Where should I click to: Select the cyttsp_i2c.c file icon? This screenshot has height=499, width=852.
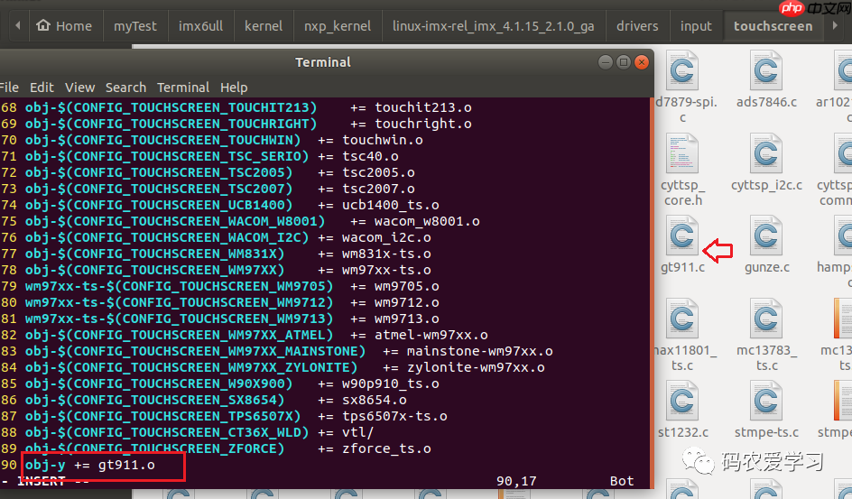click(x=765, y=153)
